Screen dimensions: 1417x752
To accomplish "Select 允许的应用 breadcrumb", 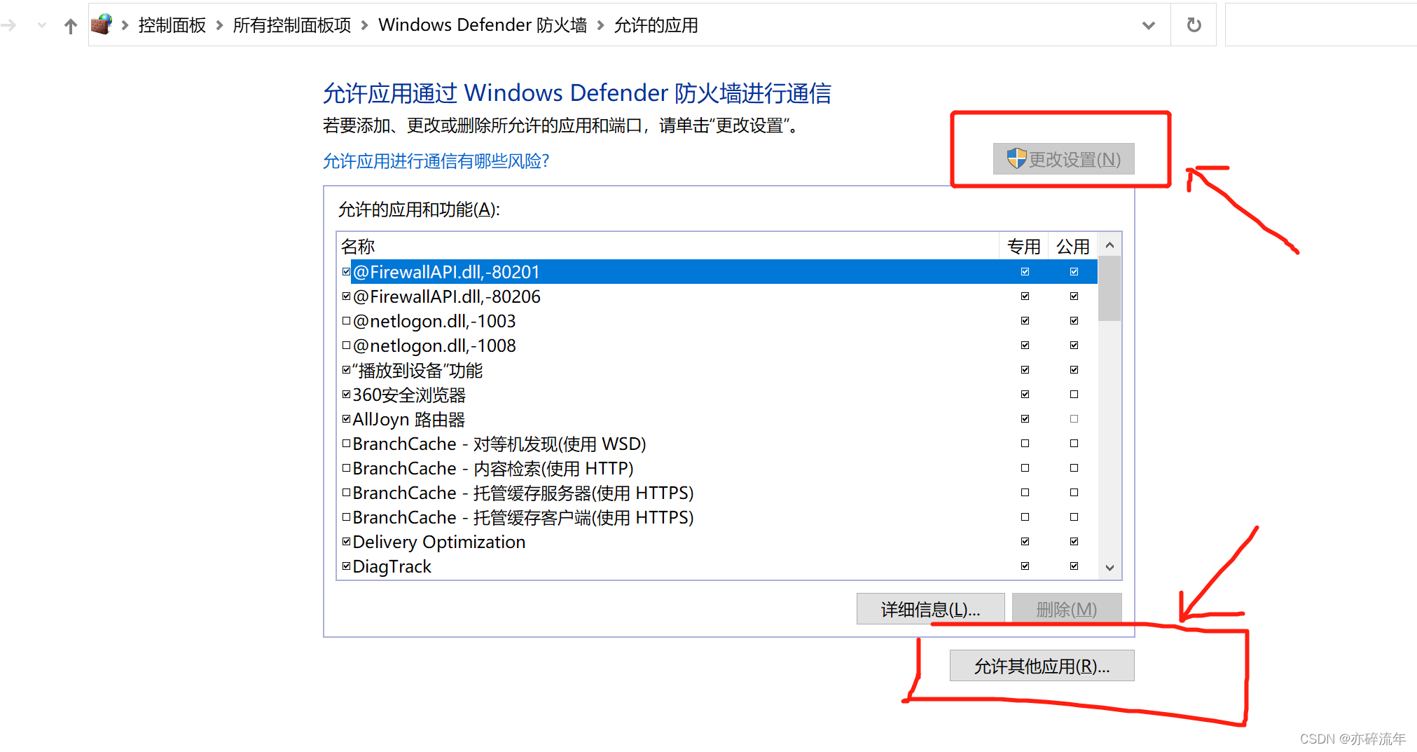I will pyautogui.click(x=656, y=25).
